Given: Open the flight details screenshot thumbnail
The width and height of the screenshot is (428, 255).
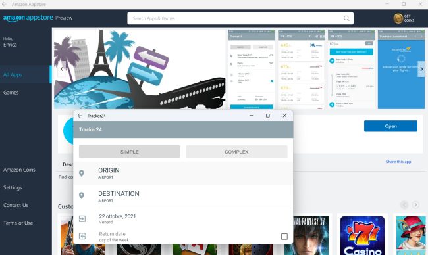Looking at the screenshot, I should pyautogui.click(x=352, y=69).
